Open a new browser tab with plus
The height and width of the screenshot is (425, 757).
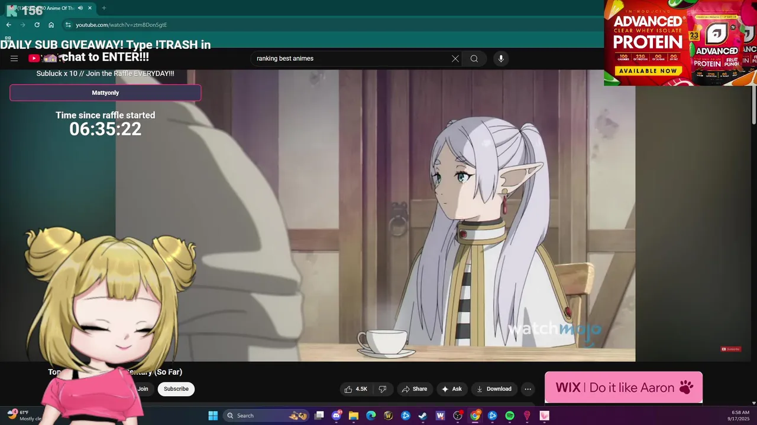(104, 8)
